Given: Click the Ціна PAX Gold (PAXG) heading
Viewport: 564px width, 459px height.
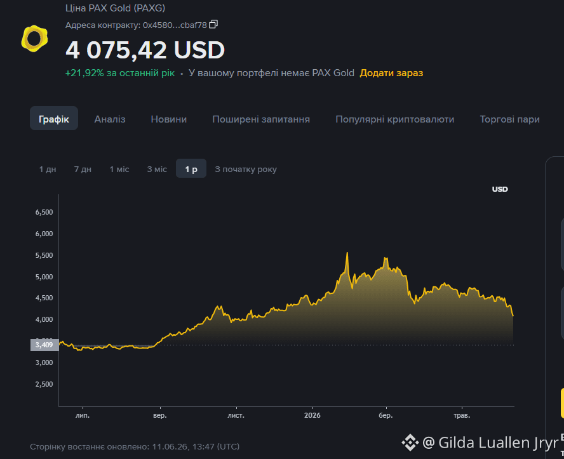Looking at the screenshot, I should [115, 8].
